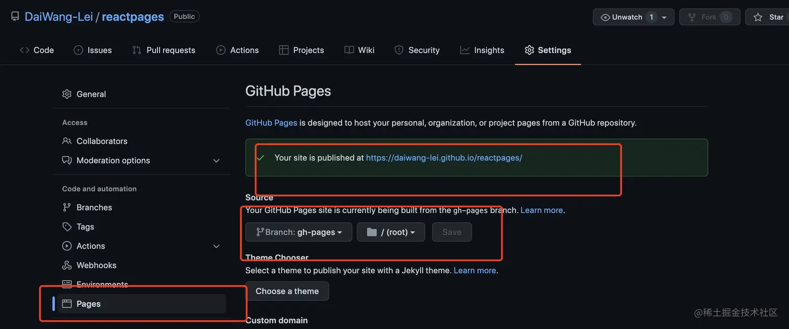Screen dimensions: 789x329
Task: Click the Collaborators people icon
Action: (67, 141)
